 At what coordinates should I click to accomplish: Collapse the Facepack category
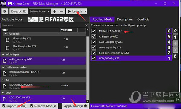pos(6,34)
